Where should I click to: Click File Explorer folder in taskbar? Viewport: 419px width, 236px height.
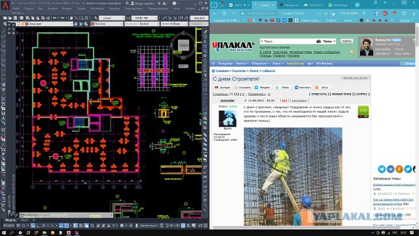(45, 233)
